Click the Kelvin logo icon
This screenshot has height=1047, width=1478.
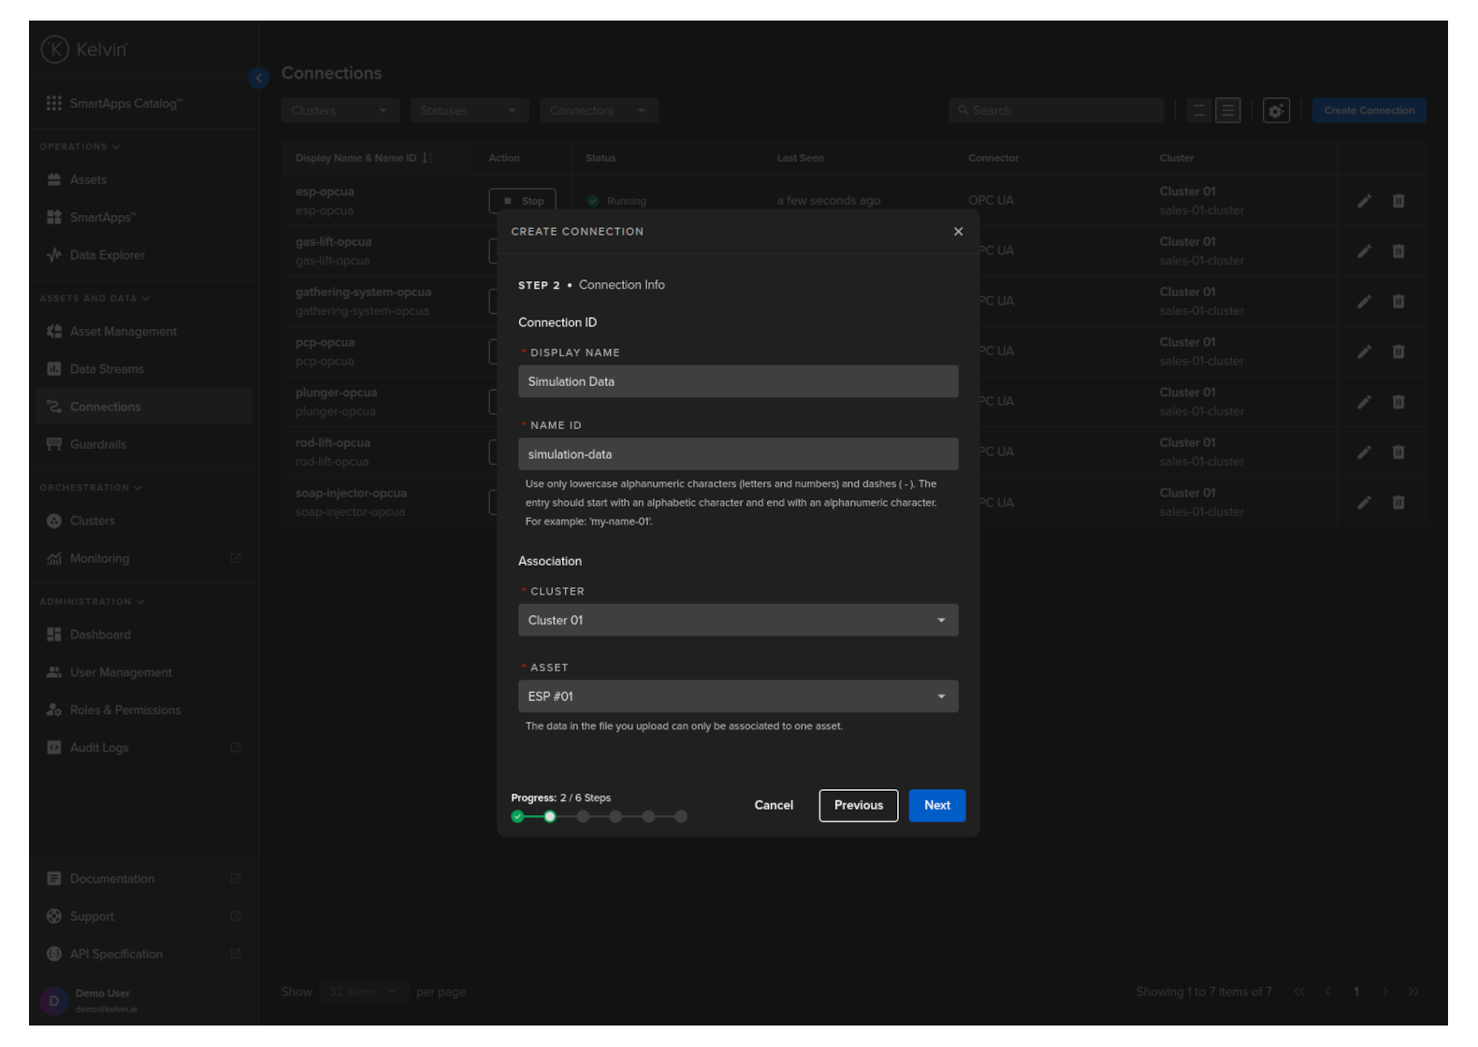[x=55, y=50]
